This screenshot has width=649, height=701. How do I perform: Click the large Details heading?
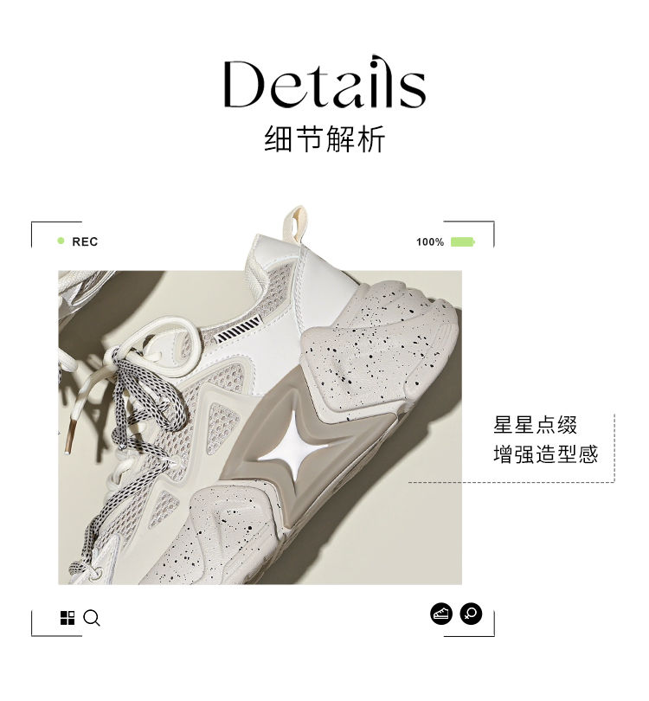pyautogui.click(x=324, y=83)
